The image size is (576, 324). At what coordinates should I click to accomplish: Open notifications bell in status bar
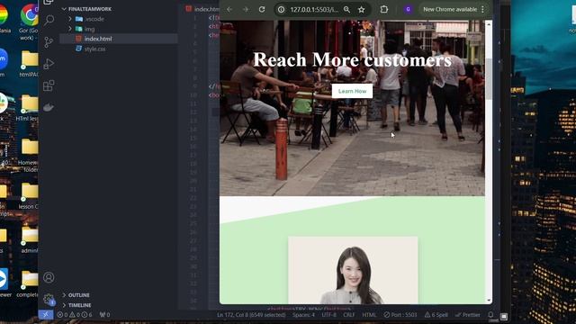[490, 315]
